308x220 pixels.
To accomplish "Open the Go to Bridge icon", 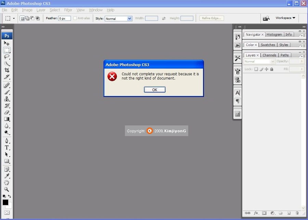I will (x=266, y=18).
